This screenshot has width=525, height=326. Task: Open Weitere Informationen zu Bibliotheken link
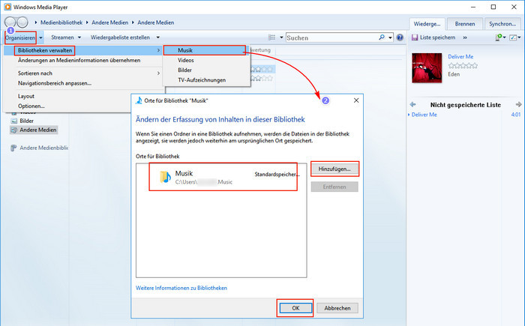181,288
